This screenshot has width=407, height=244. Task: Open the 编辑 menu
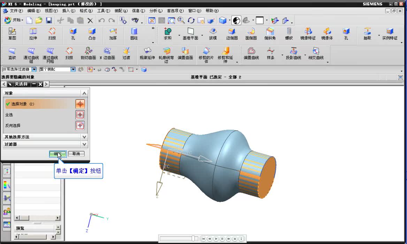click(x=34, y=11)
